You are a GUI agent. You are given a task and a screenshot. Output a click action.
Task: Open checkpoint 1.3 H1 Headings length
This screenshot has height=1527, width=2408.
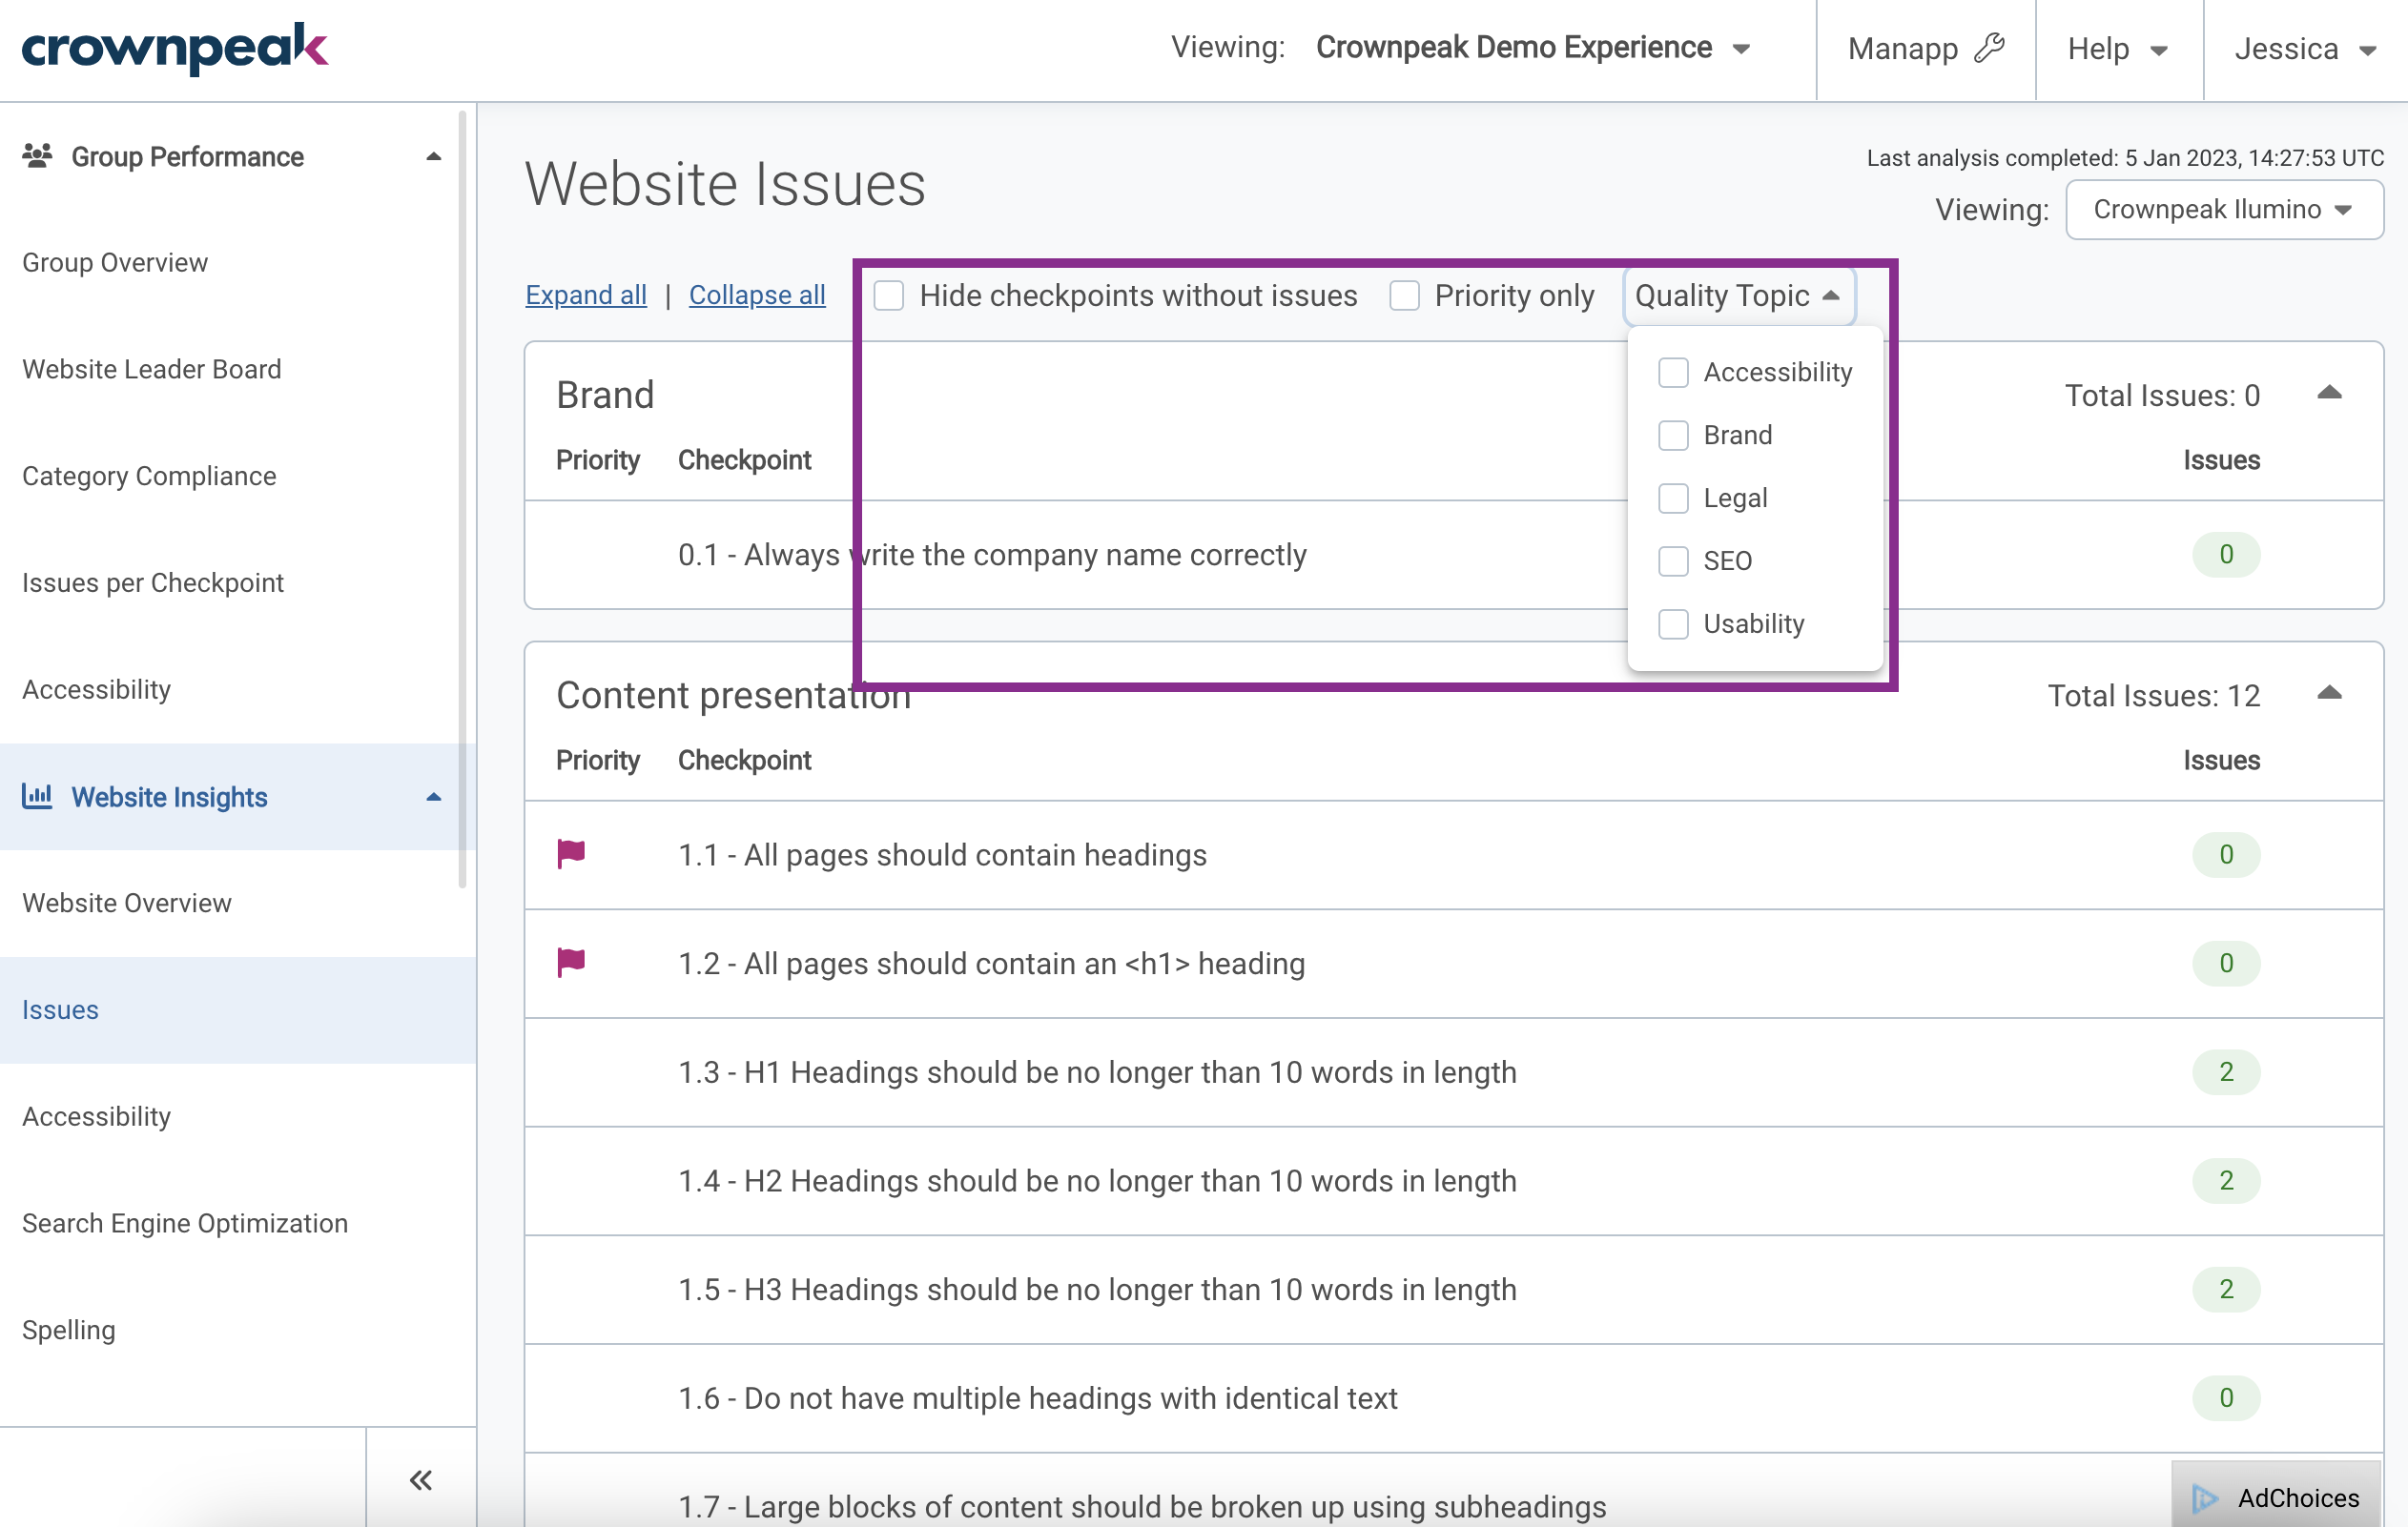pos(1097,1073)
